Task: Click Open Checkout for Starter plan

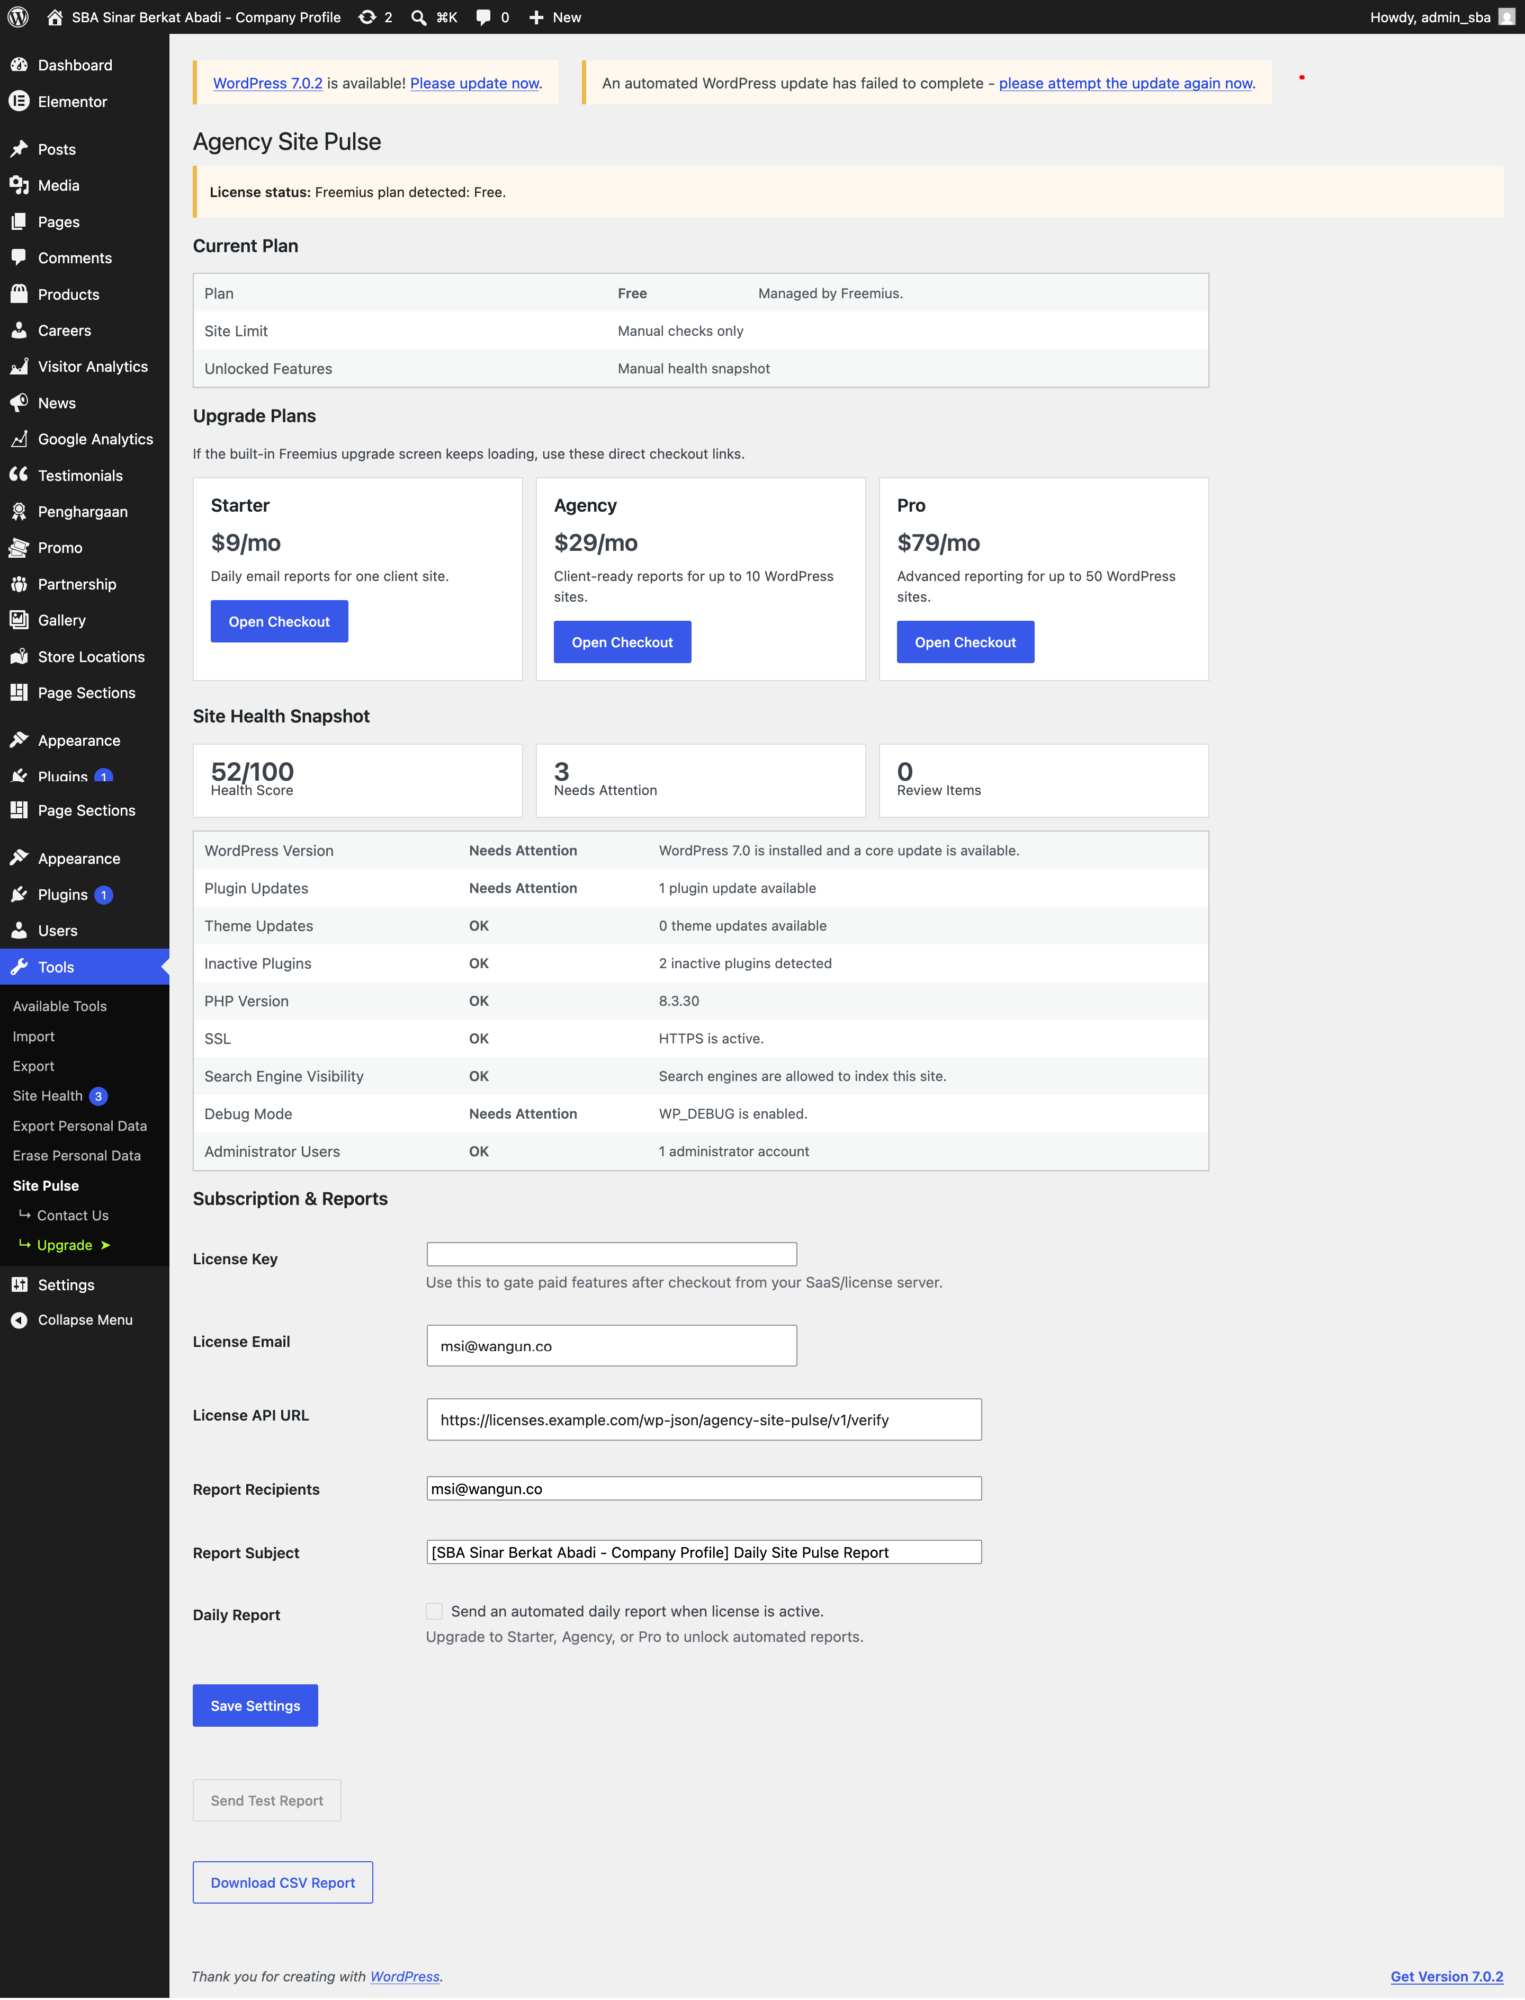Action: [x=280, y=622]
